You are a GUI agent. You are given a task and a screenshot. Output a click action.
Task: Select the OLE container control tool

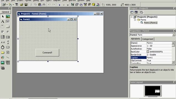point(3,68)
